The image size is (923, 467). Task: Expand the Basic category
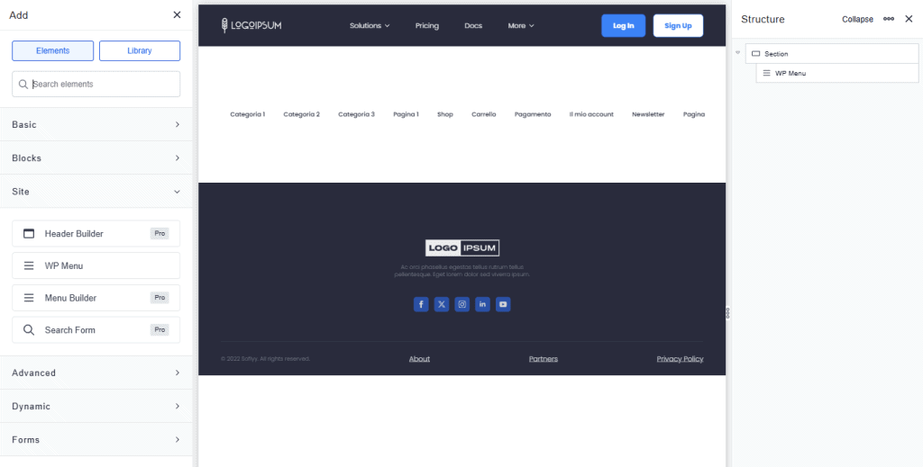coord(96,124)
